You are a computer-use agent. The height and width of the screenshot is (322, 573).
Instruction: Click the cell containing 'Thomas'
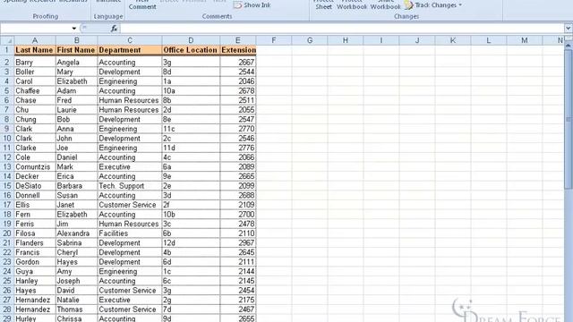click(x=76, y=309)
